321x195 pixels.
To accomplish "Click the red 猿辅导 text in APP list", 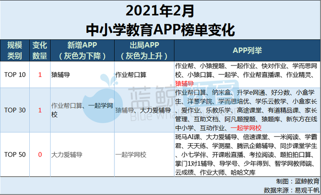I will click(185, 83).
